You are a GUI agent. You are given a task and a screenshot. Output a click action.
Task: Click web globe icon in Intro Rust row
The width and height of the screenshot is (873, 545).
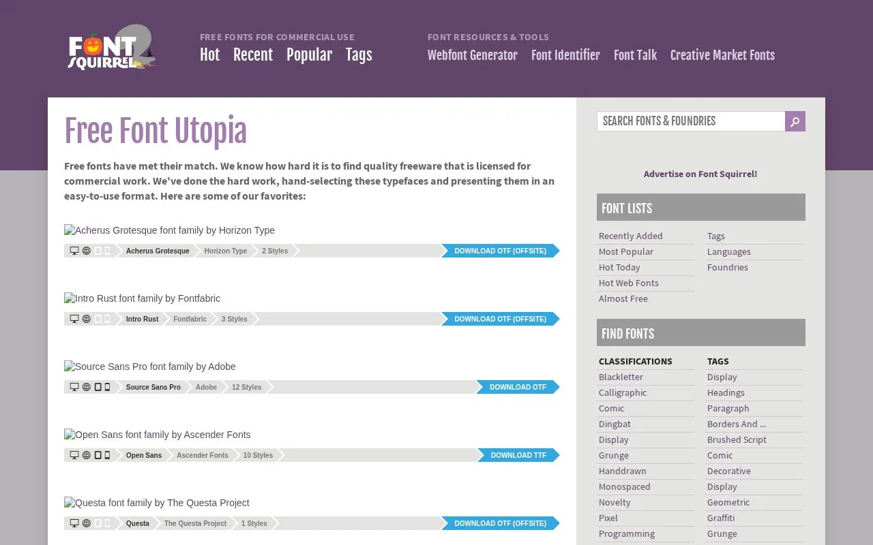coord(87,319)
